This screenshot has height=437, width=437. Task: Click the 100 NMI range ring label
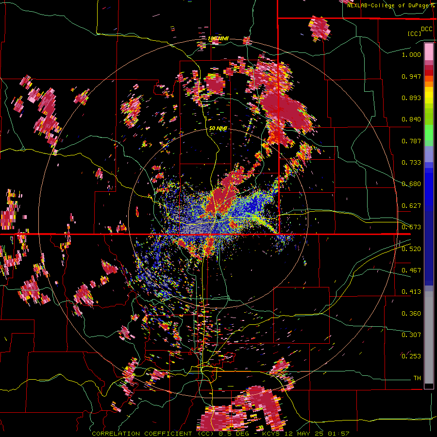pyautogui.click(x=218, y=38)
